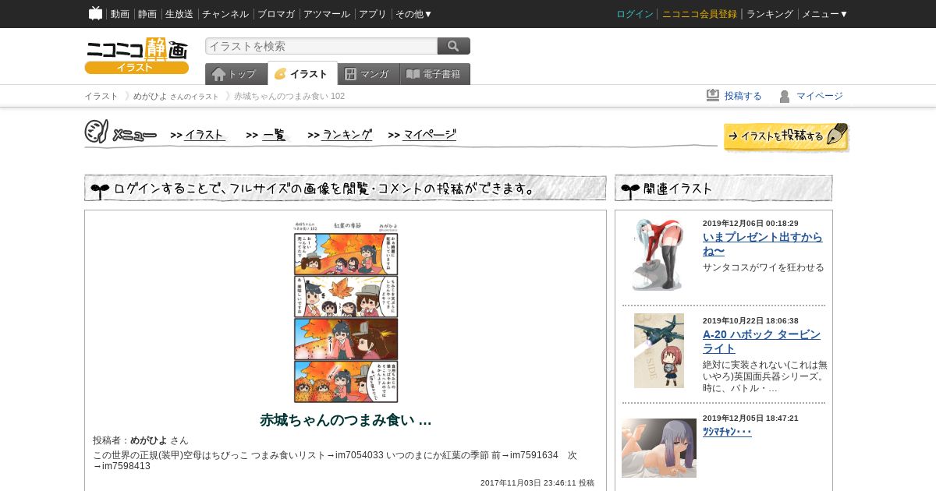Switch to the マンガ tab

(368, 74)
